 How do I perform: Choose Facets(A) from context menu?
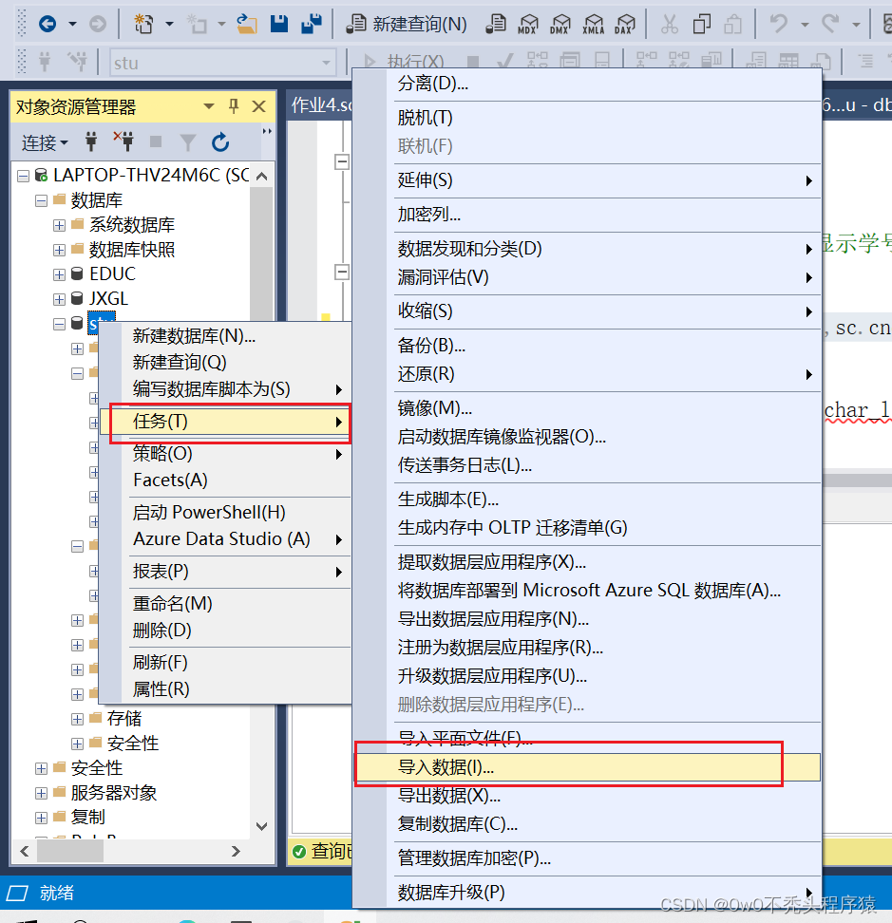click(x=226, y=480)
